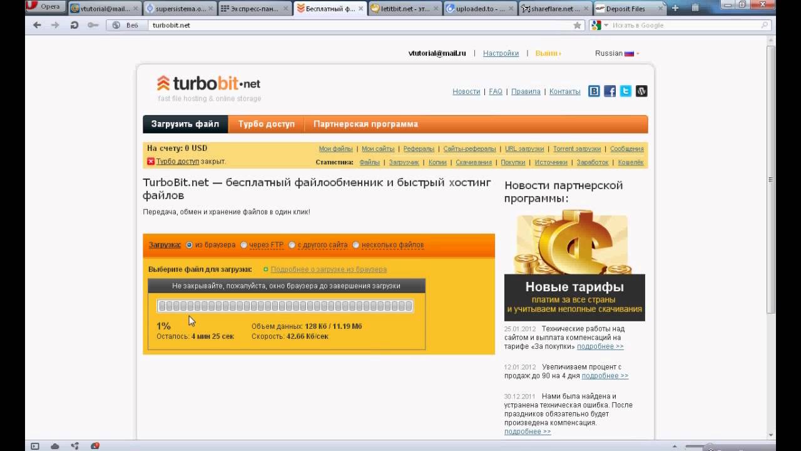The image size is (801, 451).
Task: Close the Бесплатный ф... turbobit tab
Action: pos(360,9)
